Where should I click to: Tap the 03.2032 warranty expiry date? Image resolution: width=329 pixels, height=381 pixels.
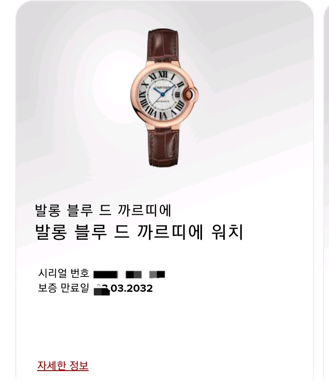tap(131, 288)
